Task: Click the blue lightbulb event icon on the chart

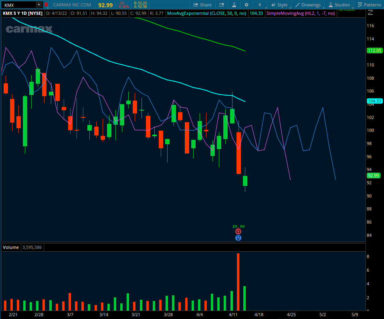Action: point(238,238)
